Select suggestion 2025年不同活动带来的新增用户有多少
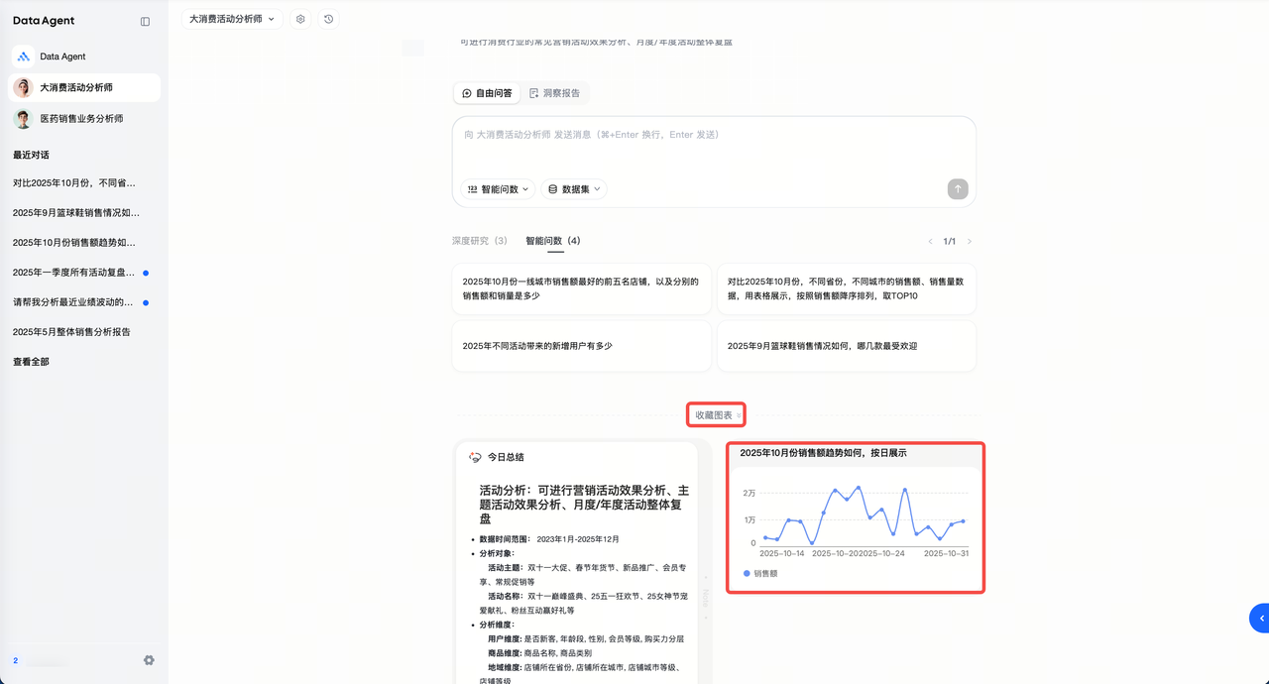 pyautogui.click(x=582, y=346)
